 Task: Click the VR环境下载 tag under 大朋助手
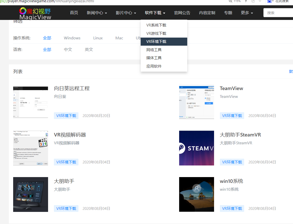[66, 209]
